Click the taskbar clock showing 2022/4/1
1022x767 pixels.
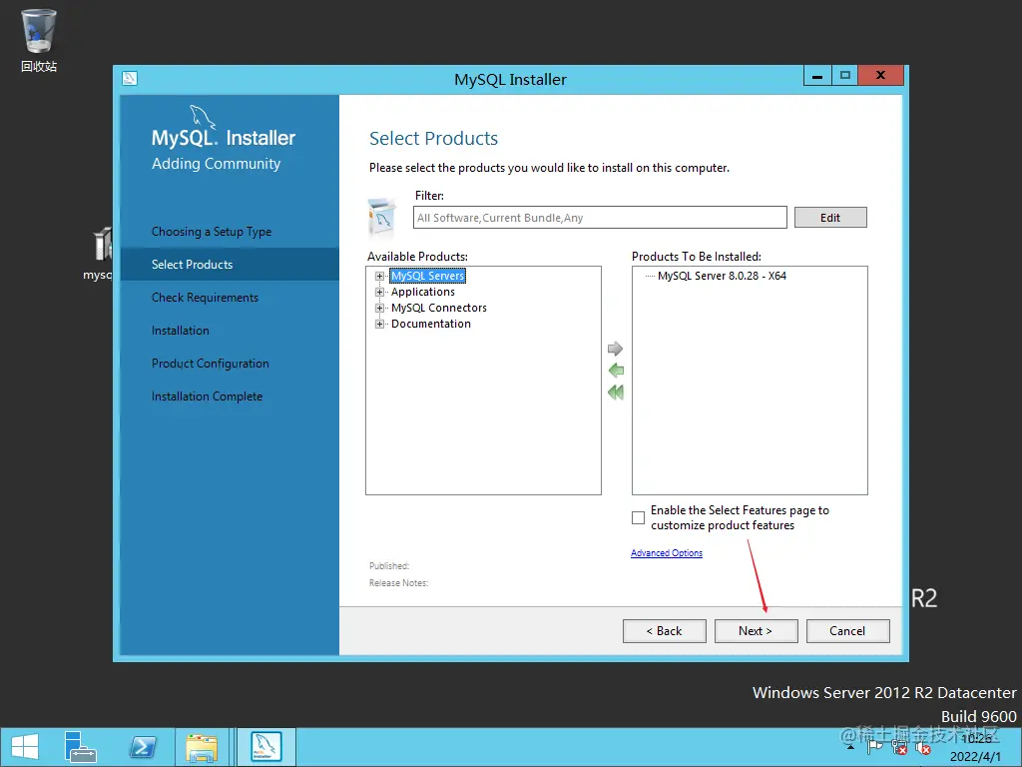975,747
